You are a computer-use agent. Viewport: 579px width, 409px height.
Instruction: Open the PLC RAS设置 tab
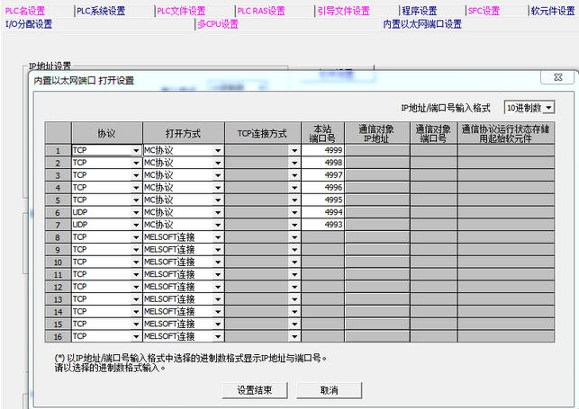[x=261, y=11]
